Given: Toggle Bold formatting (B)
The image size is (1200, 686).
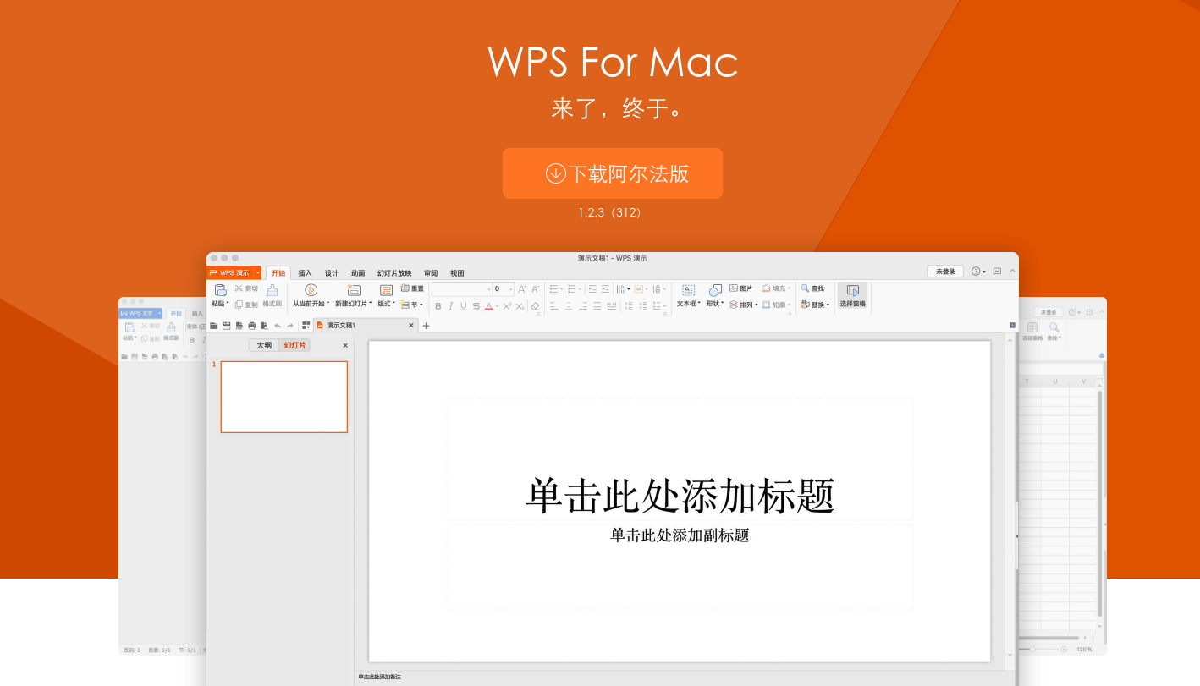Looking at the screenshot, I should click(x=438, y=306).
